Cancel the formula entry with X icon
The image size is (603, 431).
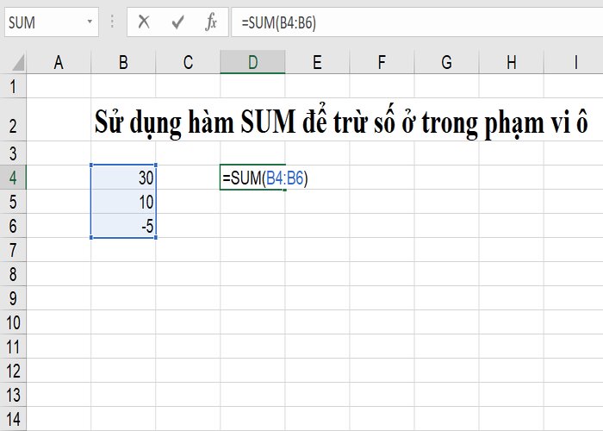tap(144, 22)
